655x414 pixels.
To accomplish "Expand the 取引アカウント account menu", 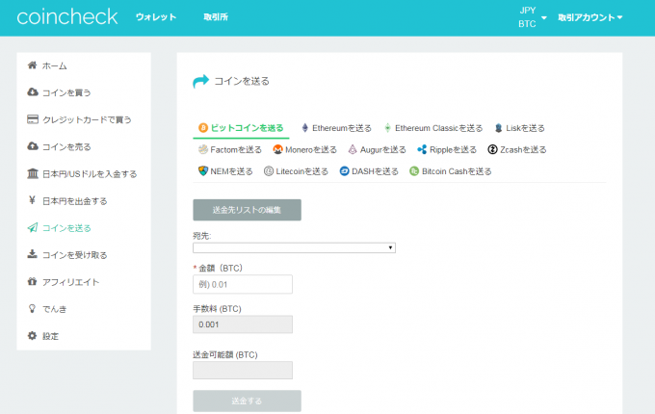I will (589, 17).
